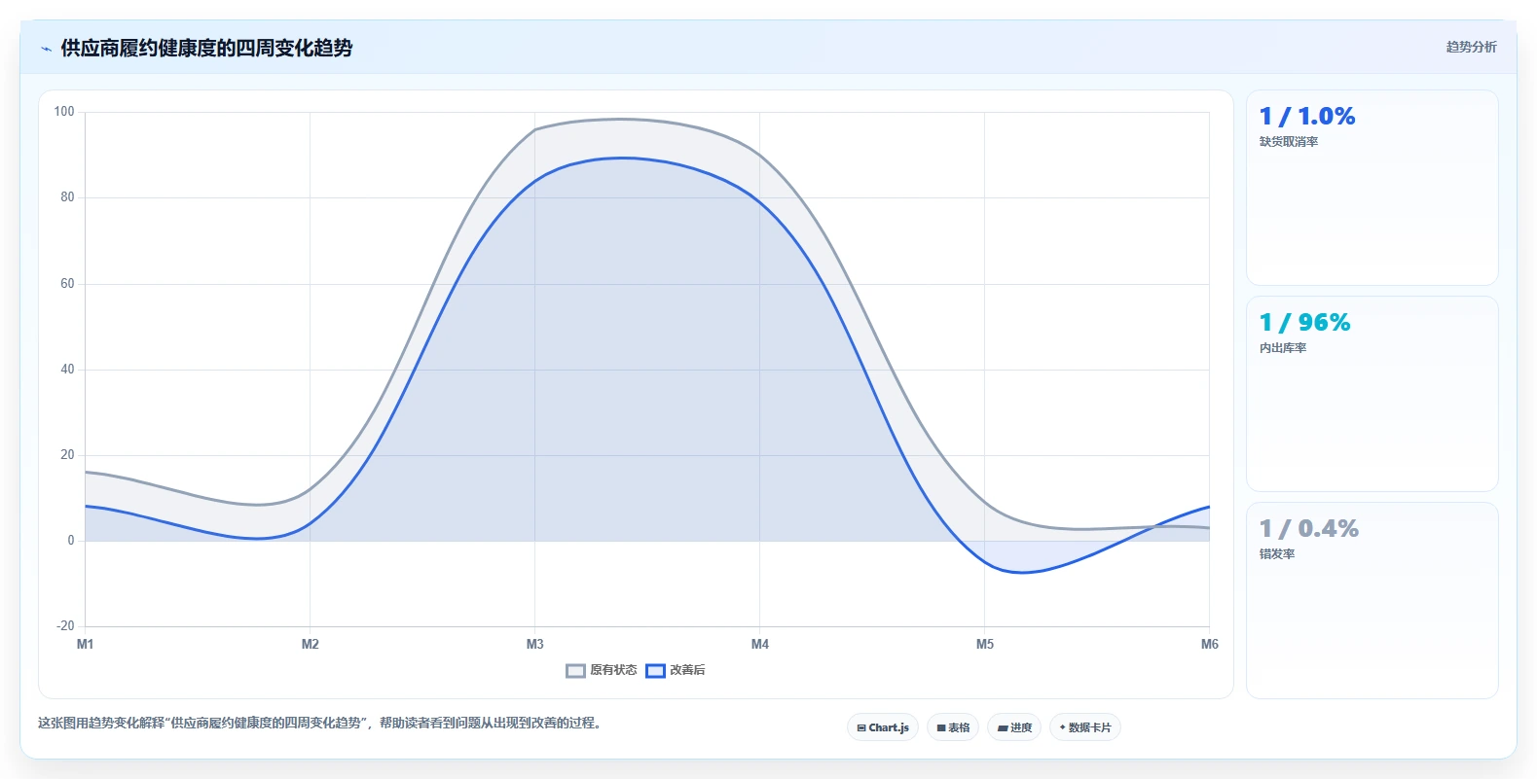1537x779 pixels.
Task: Click the 1 / 1.0% value
Action: pos(1306,117)
